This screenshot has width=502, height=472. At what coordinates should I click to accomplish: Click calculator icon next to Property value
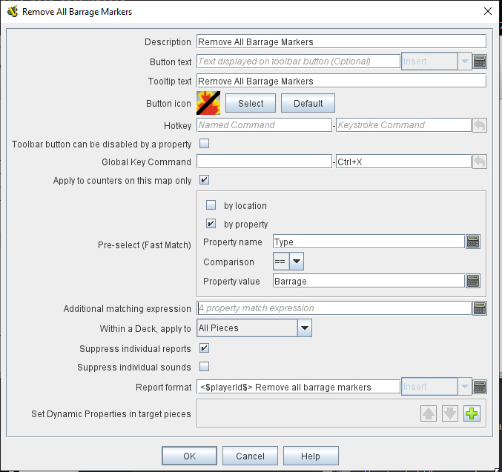coord(472,281)
